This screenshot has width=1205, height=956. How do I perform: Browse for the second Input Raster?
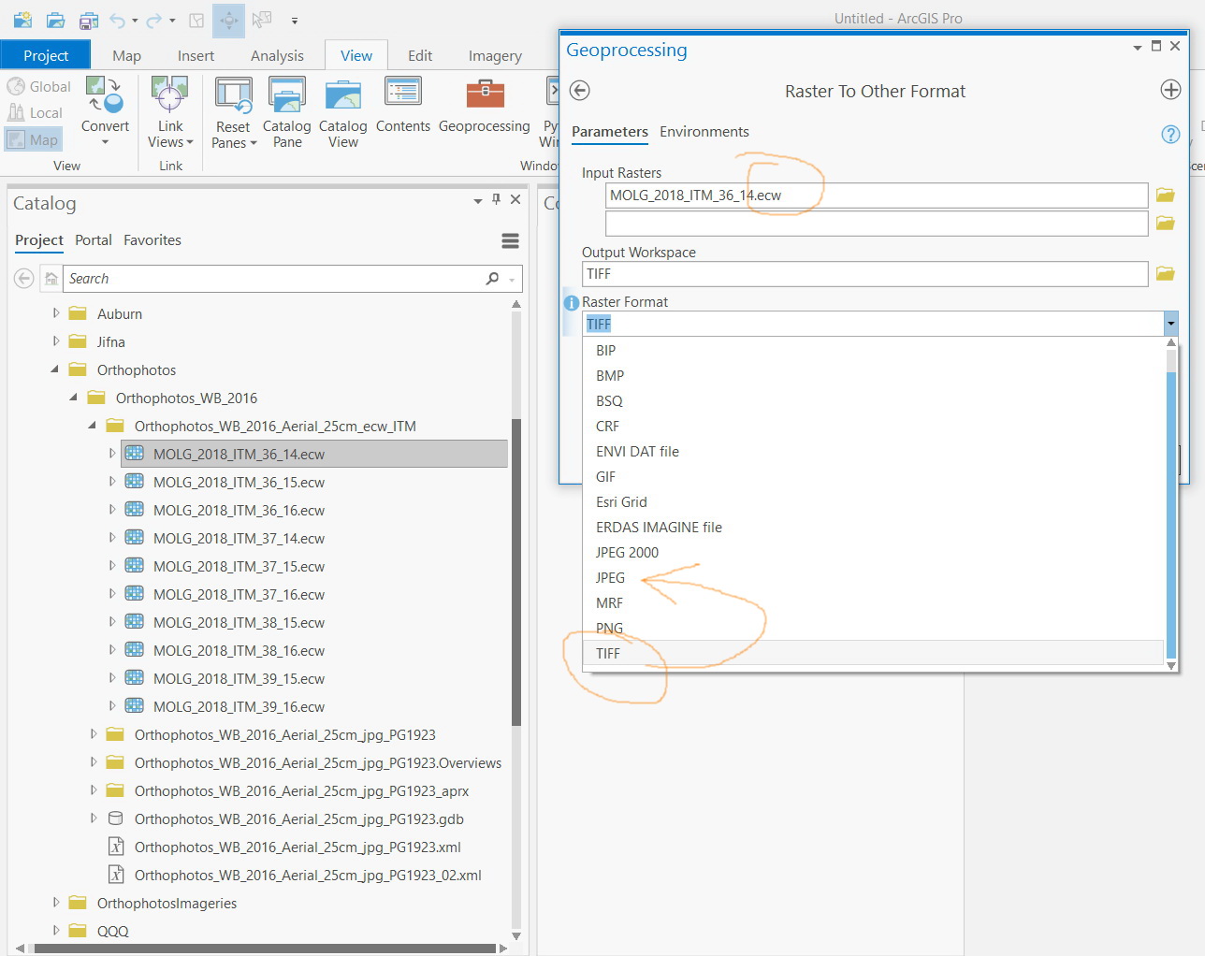click(x=1165, y=223)
